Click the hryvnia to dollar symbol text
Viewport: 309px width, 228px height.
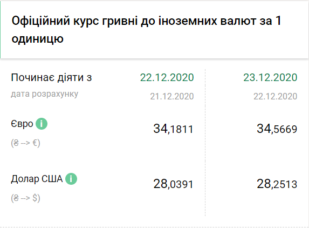pyautogui.click(x=26, y=198)
